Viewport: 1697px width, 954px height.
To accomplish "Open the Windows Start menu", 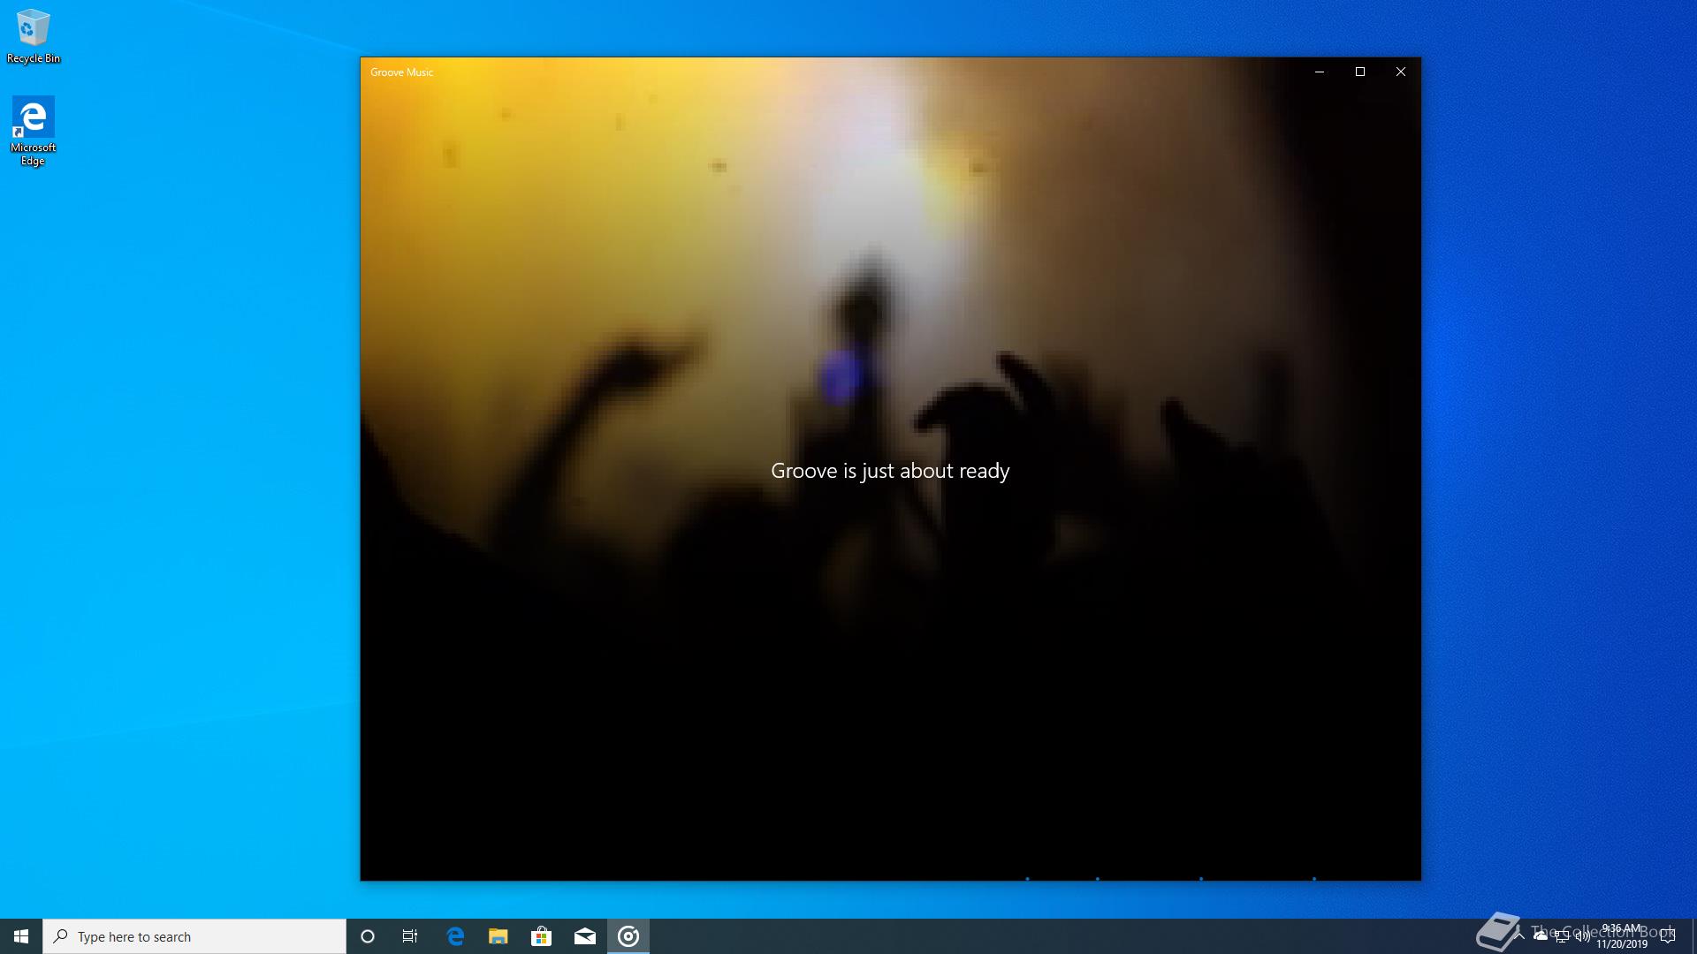I will pos(21,936).
